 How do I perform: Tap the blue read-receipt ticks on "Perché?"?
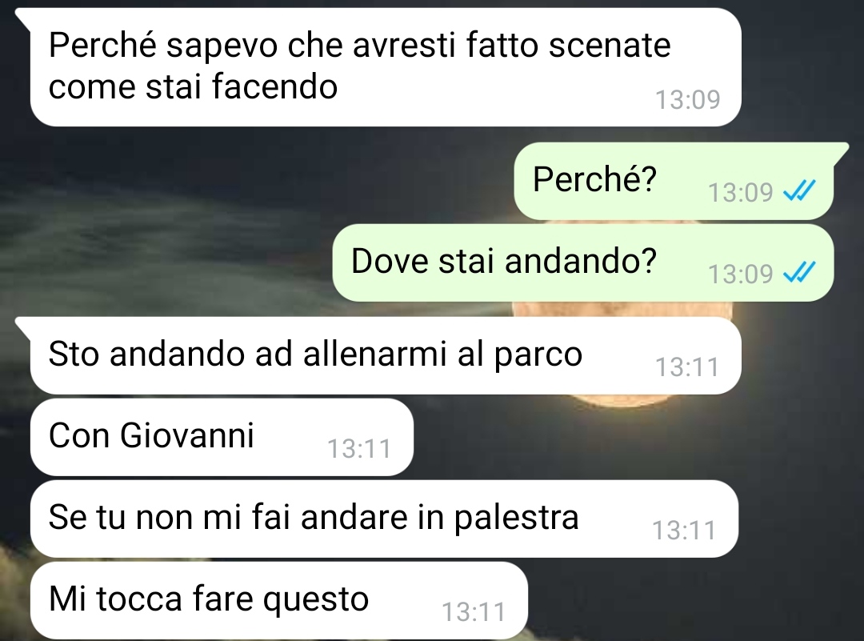799,191
